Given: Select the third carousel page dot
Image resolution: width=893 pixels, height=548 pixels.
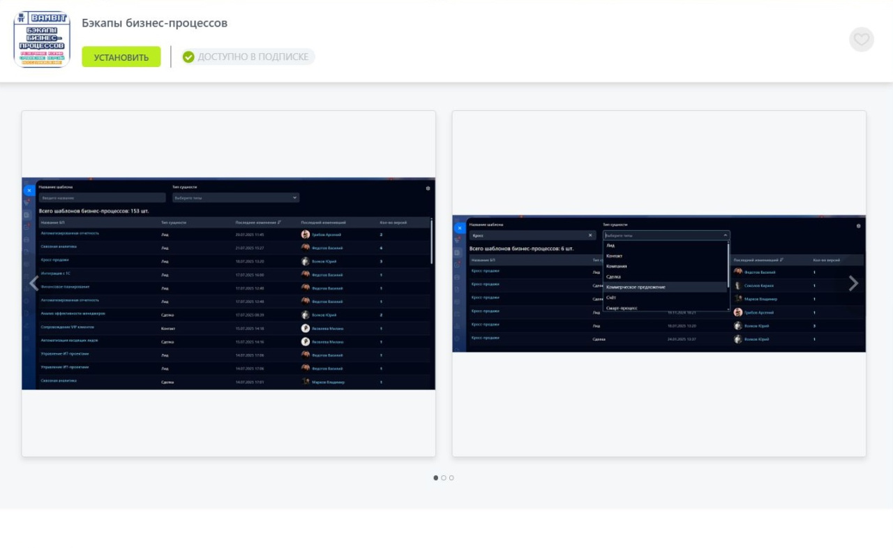Looking at the screenshot, I should tap(451, 478).
